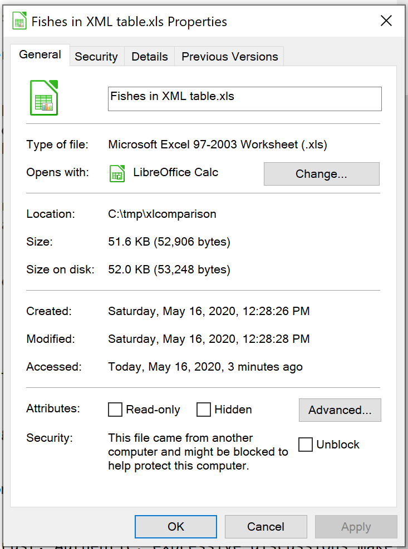408x549 pixels.
Task: Click the Created date ending 12:28:26 PM
Action: [x=209, y=311]
